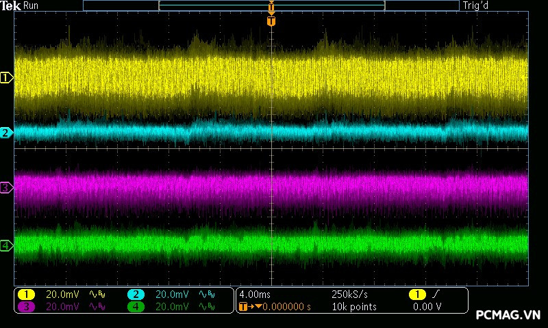Click the trigger source channel 1 badge

tap(416, 295)
